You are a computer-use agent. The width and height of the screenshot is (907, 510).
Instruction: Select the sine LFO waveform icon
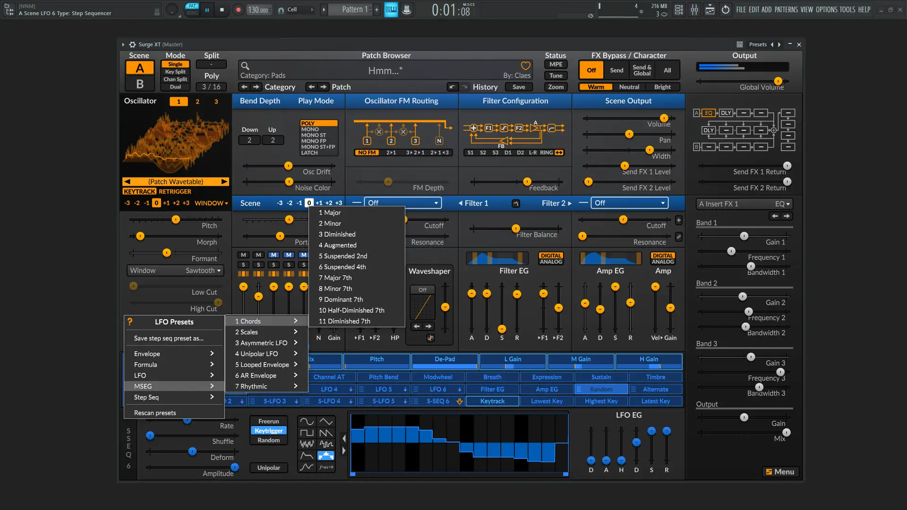(307, 421)
